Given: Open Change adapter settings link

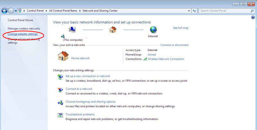Looking at the screenshot, I should pos(22,34).
